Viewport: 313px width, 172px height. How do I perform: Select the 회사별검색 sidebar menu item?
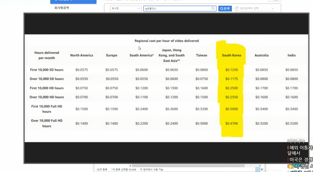click(61, 8)
